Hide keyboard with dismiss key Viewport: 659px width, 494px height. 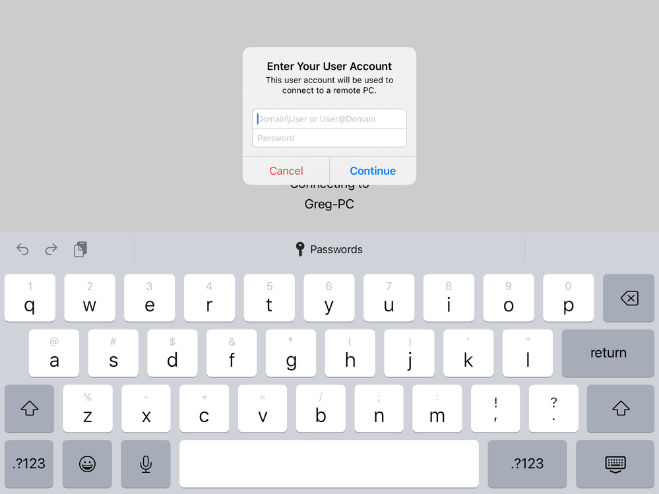pos(615,464)
